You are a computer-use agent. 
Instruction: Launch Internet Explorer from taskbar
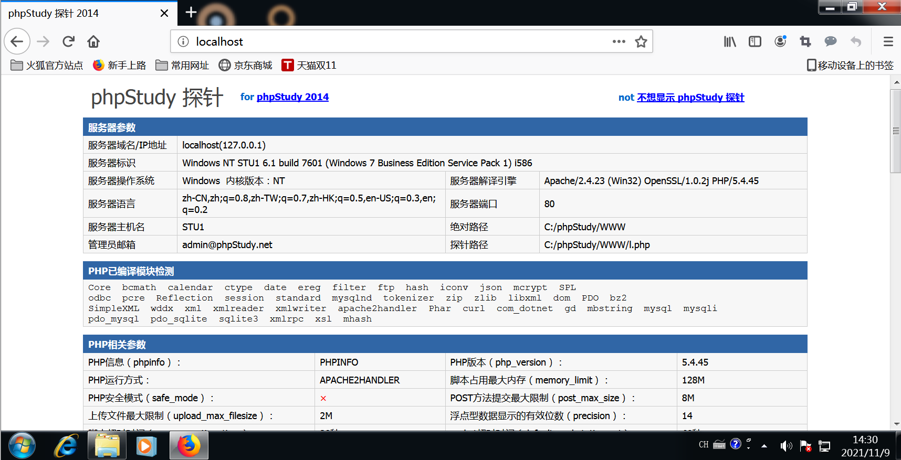pos(67,446)
